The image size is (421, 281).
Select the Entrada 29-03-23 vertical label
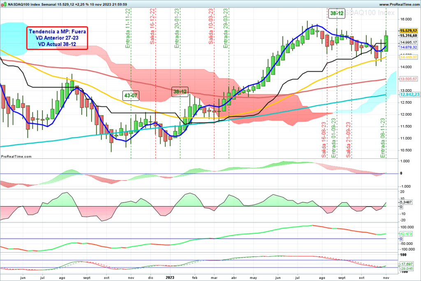(x=226, y=28)
